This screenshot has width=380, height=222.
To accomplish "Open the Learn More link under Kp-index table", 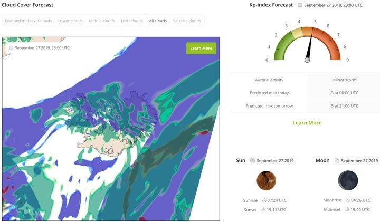I will point(307,123).
